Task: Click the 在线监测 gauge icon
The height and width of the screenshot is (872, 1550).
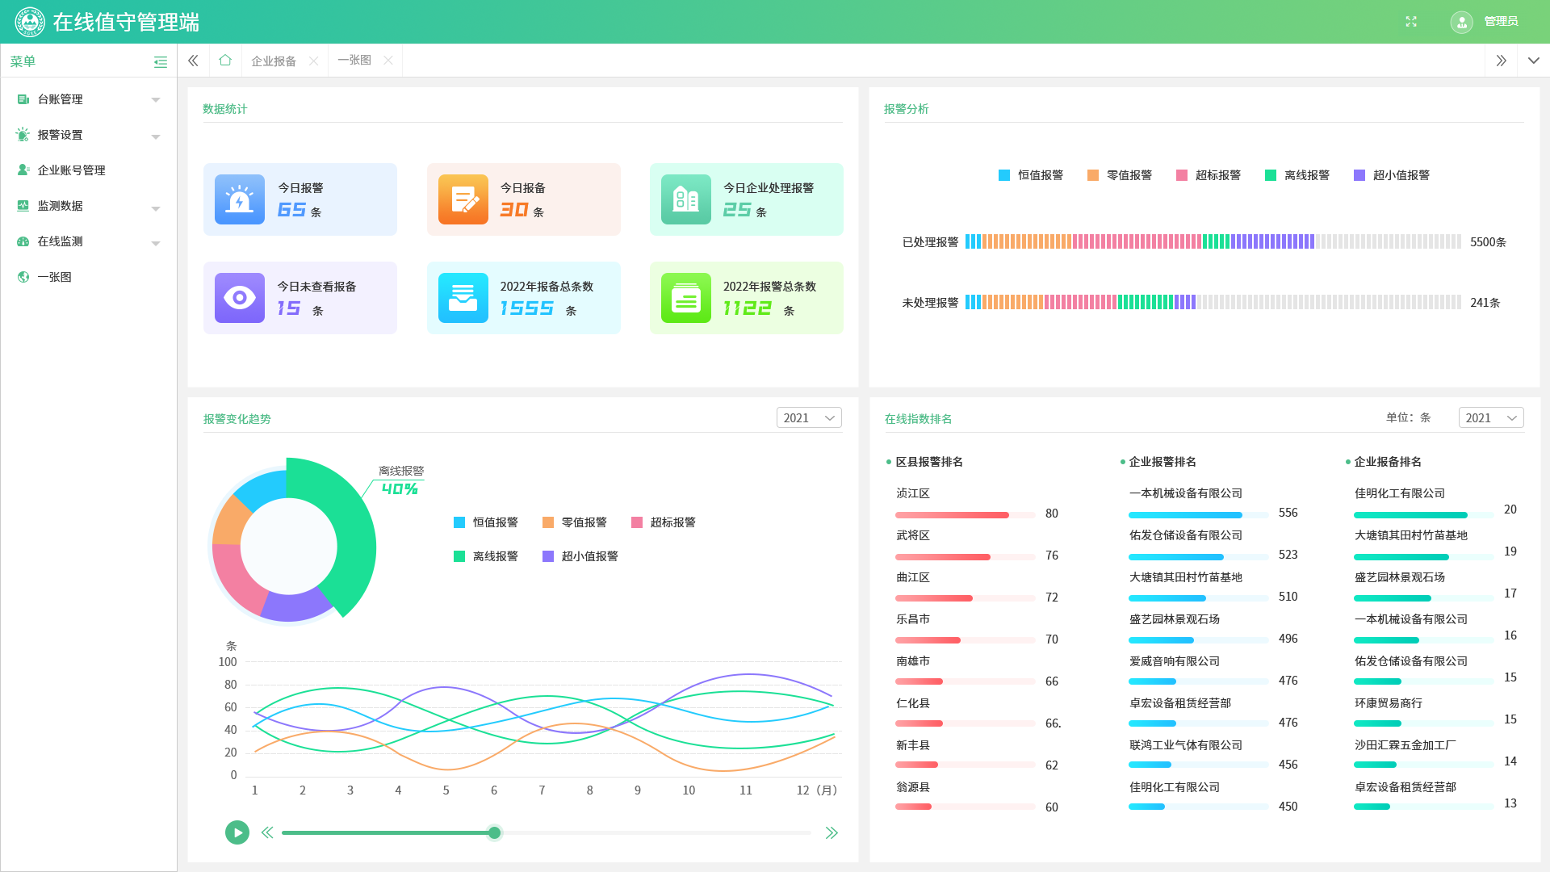Action: 23,241
